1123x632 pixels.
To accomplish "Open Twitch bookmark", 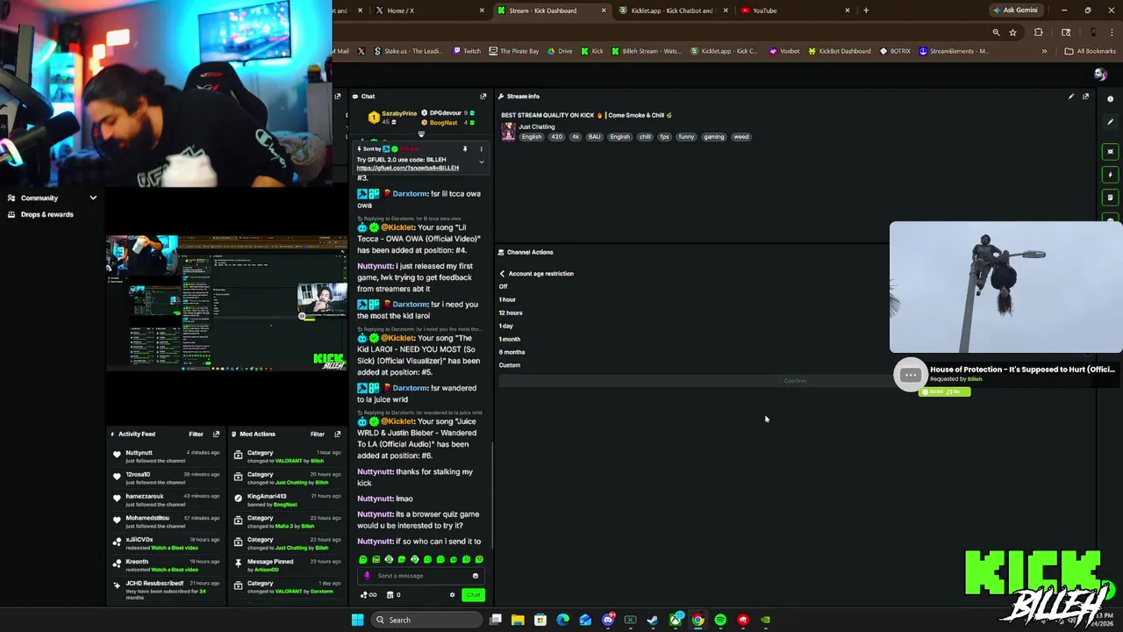I will [x=467, y=51].
